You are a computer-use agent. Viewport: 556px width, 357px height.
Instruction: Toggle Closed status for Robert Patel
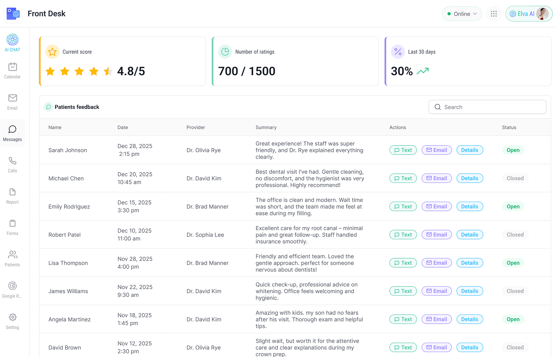click(x=515, y=235)
